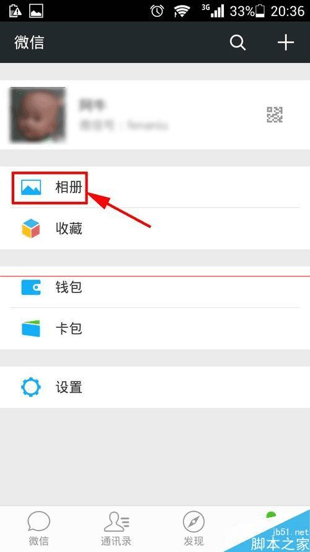Tap the card pack icon
This screenshot has height=552, width=310.
[31, 328]
